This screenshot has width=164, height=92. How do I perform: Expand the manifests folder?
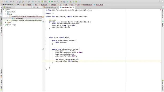tap(6, 12)
